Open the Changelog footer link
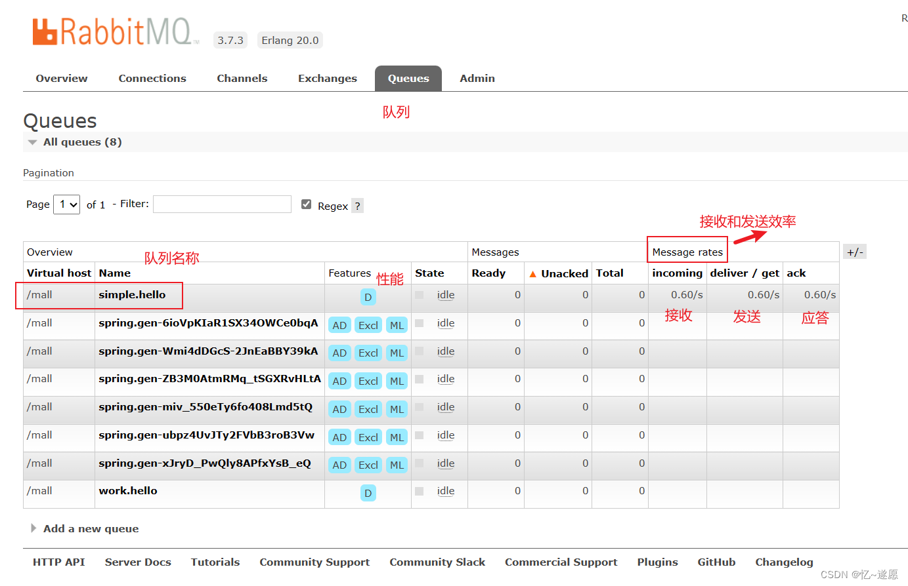Image resolution: width=908 pixels, height=586 pixels. point(784,562)
